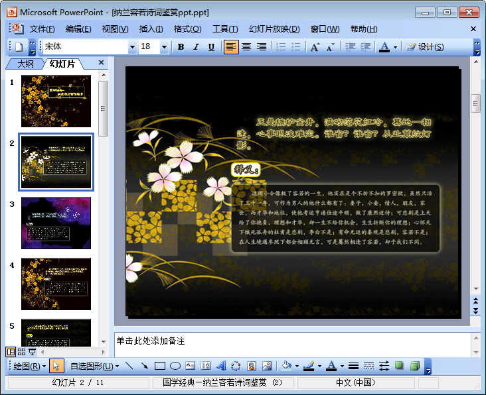Viewport: 486px width, 395px height.
Task: Open font color dropdown in formatting toolbar
Action: (395, 47)
